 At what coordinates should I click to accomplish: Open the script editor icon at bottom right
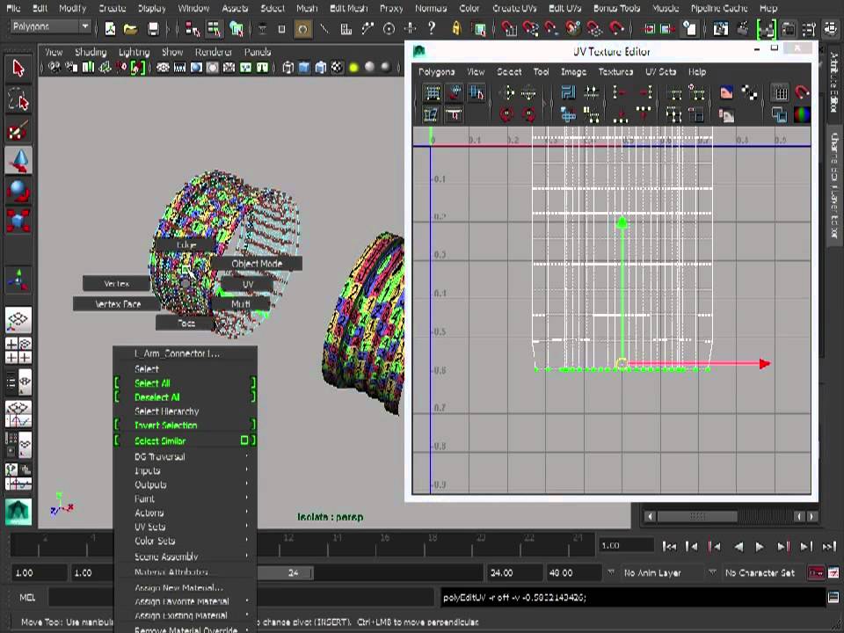click(833, 598)
